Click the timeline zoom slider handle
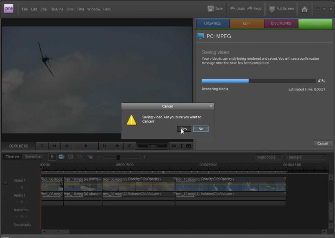This screenshot has height=238, width=335. pyautogui.click(x=118, y=157)
